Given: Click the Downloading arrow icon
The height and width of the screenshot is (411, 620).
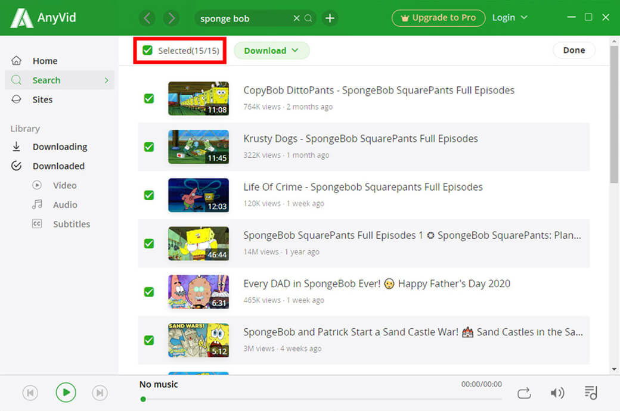Looking at the screenshot, I should (x=16, y=147).
